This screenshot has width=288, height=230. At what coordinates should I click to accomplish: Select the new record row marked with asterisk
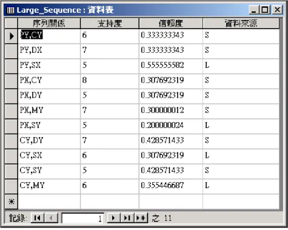point(12,201)
